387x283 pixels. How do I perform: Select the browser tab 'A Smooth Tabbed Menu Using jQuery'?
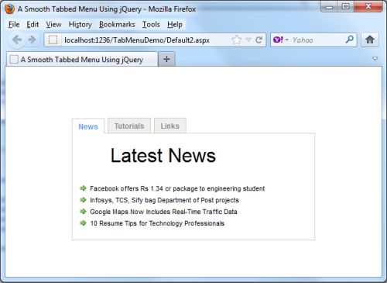[82, 60]
